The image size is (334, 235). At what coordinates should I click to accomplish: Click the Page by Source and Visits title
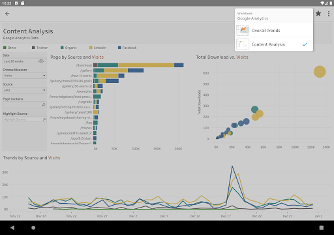[x=77, y=57]
